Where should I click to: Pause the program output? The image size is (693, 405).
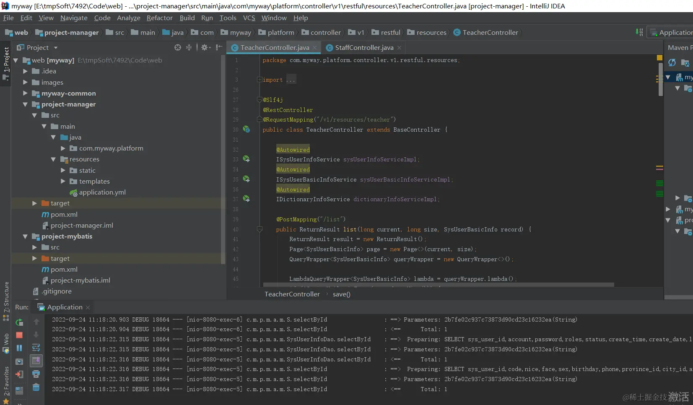coord(19,348)
